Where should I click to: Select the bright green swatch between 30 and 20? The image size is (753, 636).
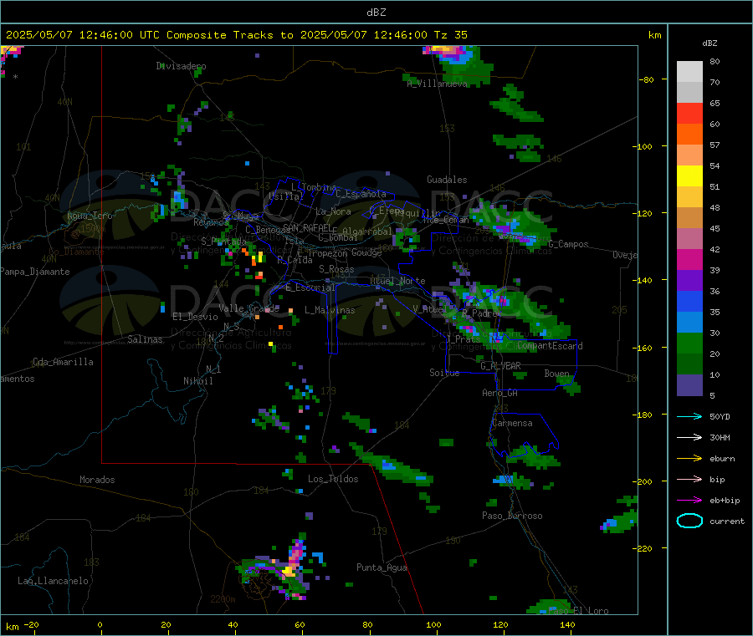689,343
